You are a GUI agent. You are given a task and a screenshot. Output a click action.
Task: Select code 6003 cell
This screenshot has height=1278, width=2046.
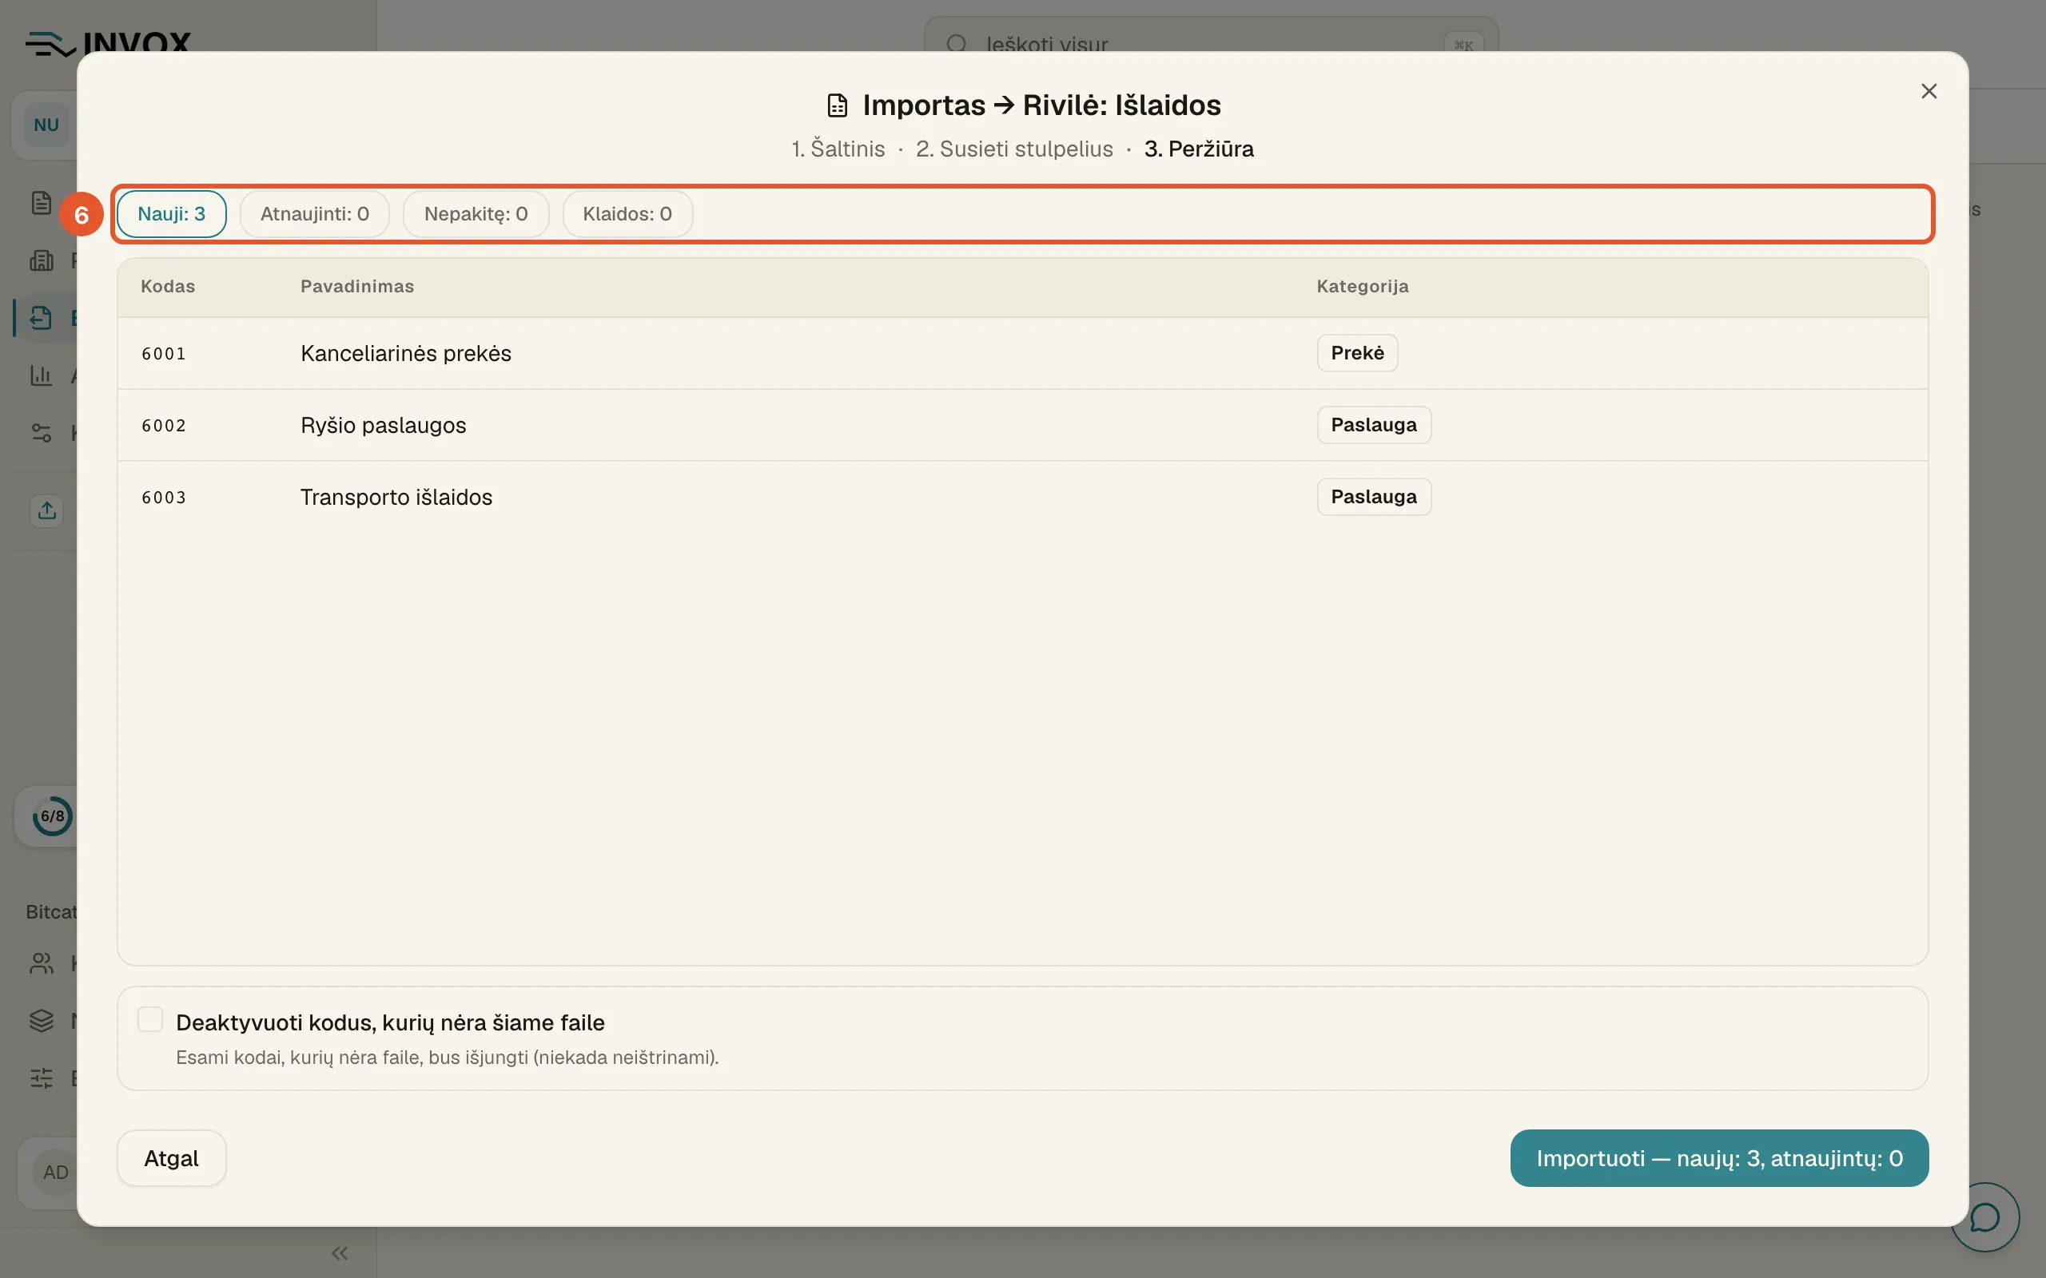pos(164,497)
